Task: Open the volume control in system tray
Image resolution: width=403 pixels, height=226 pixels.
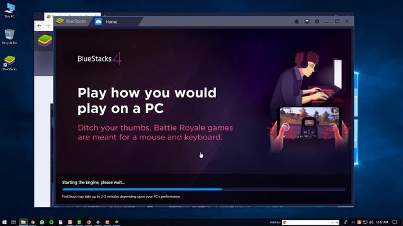Action: coord(371,222)
